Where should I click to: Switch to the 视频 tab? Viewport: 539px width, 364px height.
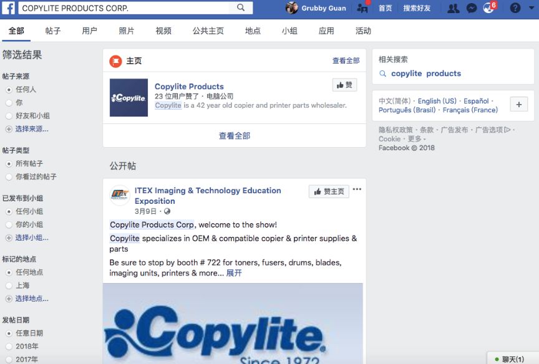coord(163,31)
